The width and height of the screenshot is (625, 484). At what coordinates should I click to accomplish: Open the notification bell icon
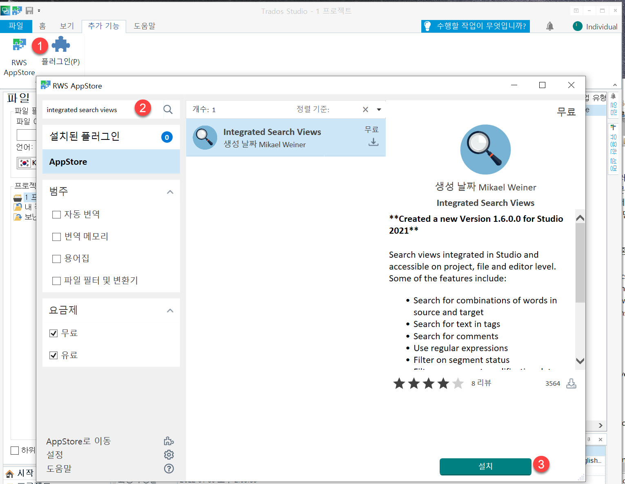click(549, 26)
